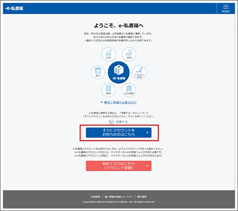This screenshot has height=211, width=238.
Task: Click chevron on 初めての方はこちら button
Action: point(147,166)
